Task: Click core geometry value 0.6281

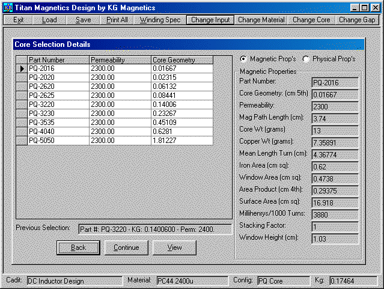Action: (x=182, y=132)
